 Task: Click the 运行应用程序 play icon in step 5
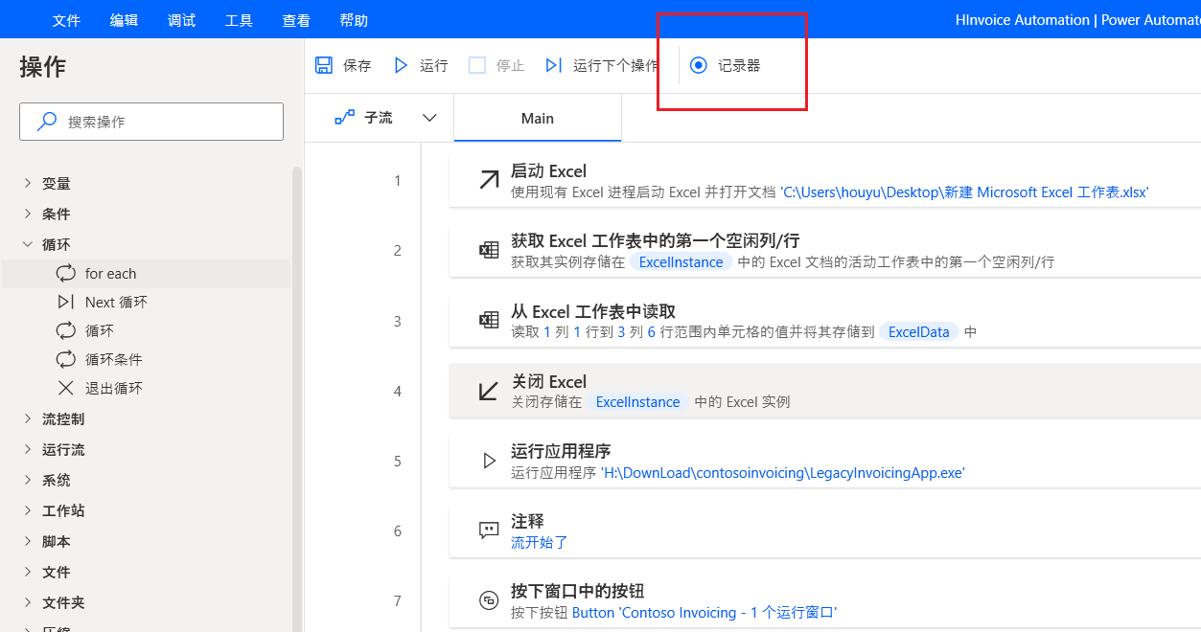click(488, 460)
